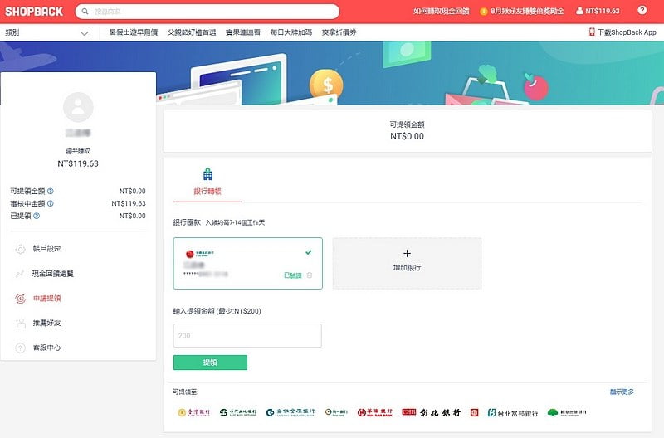Click the chart icon for 現金回饋總覽
The image size is (664, 438).
point(20,274)
